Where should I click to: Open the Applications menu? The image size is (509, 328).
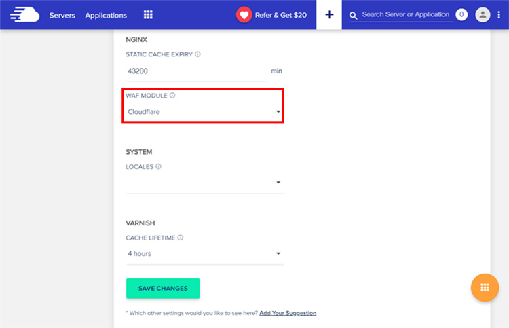[106, 15]
